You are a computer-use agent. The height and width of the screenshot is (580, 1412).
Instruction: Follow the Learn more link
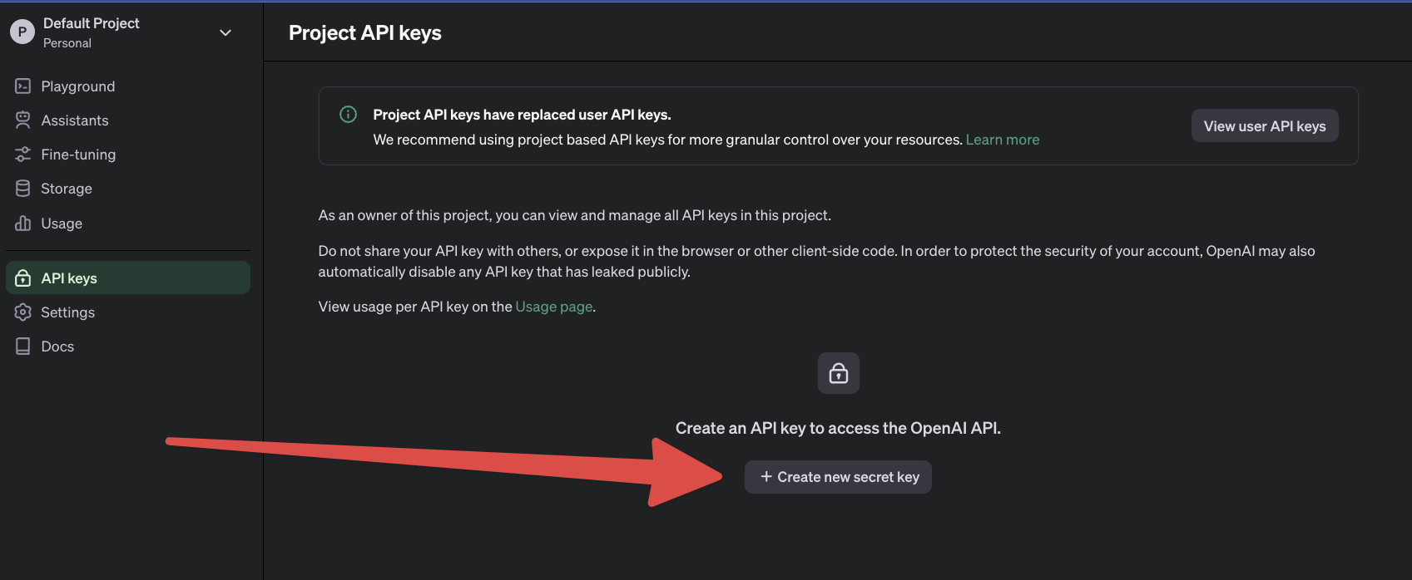(1003, 140)
